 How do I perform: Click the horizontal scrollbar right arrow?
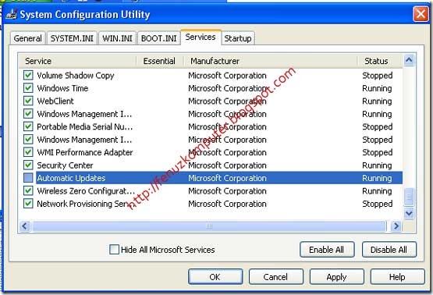(396, 226)
